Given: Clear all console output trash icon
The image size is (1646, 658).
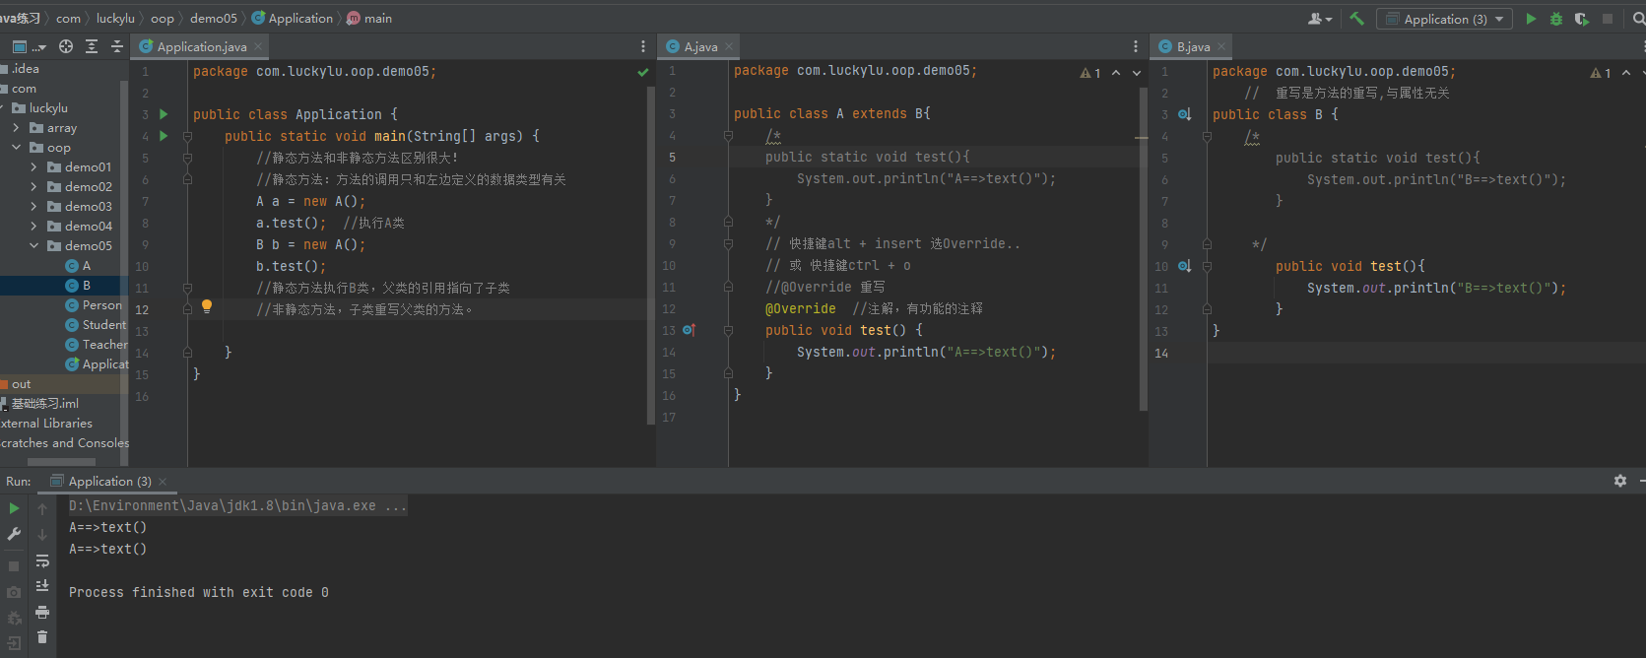Looking at the screenshot, I should click(x=42, y=637).
